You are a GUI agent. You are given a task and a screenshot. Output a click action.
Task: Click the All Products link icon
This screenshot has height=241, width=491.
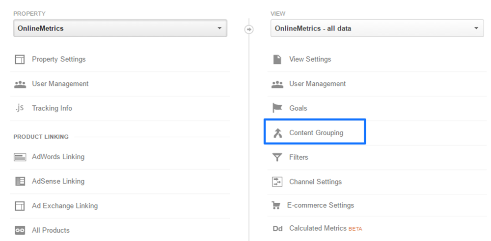pyautogui.click(x=20, y=230)
